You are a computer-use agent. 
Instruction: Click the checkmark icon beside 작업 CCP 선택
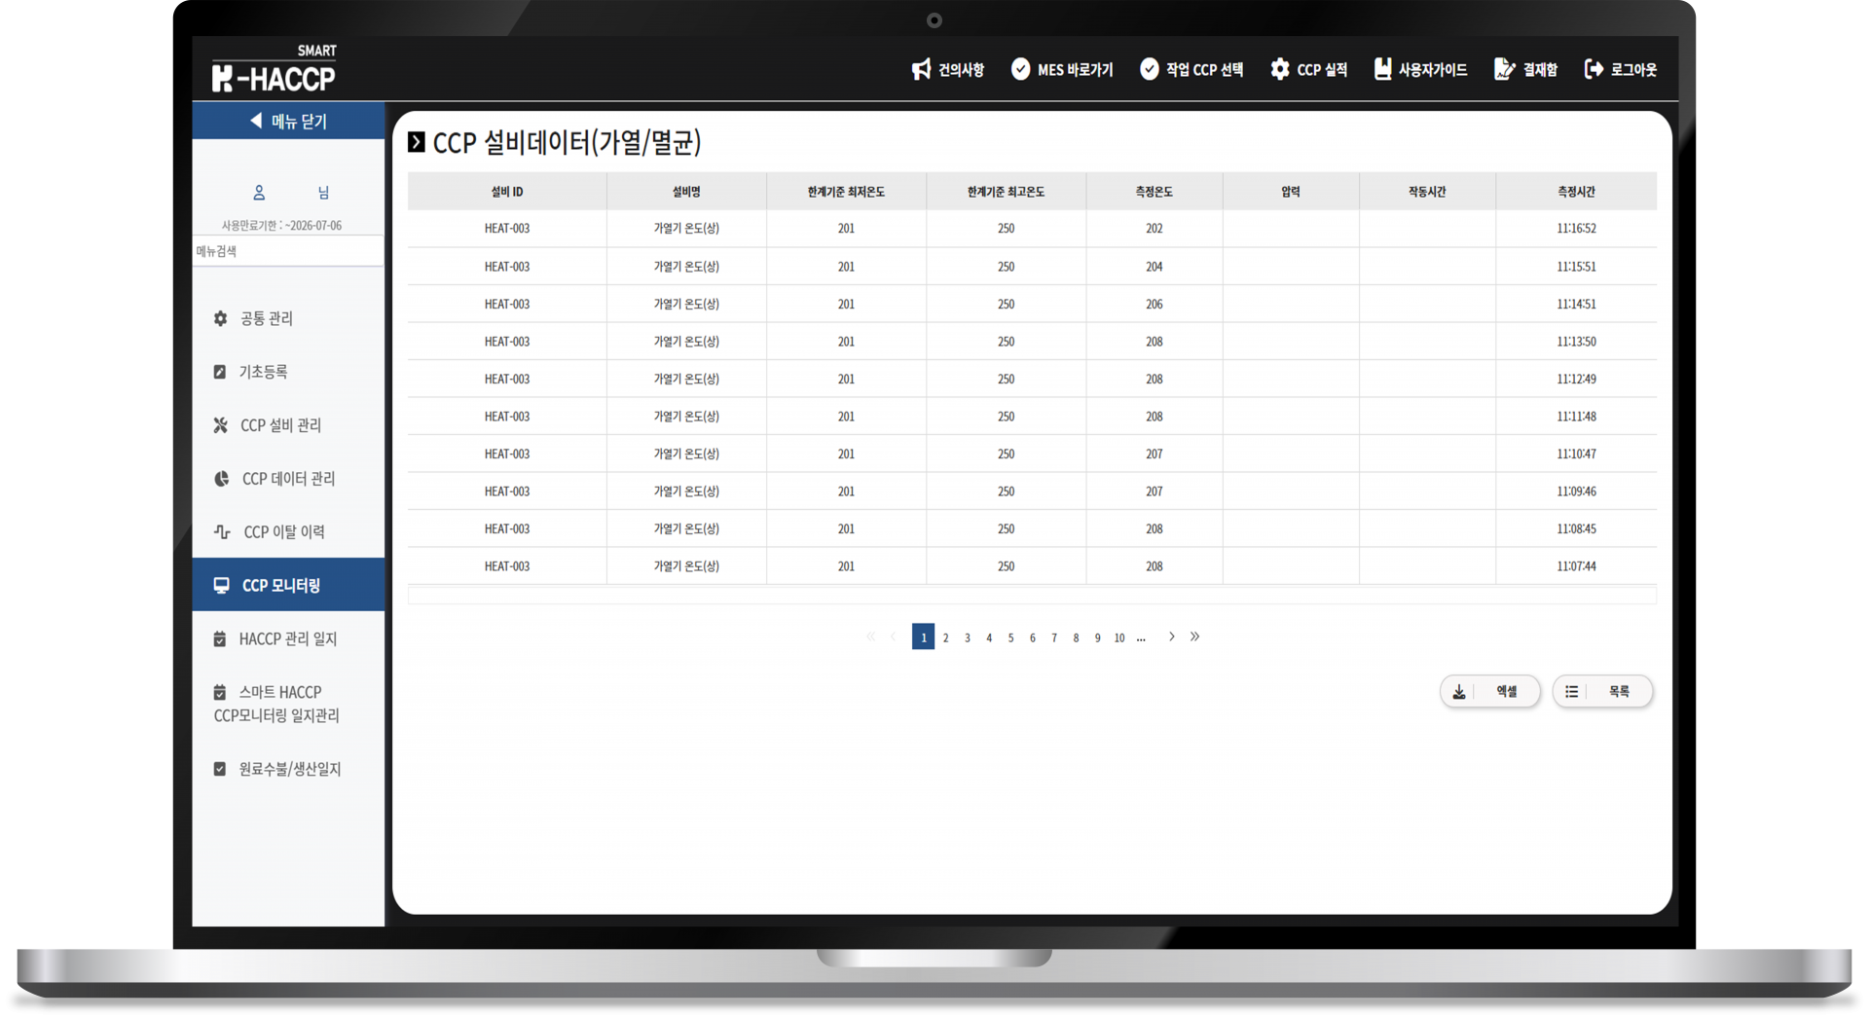tap(1150, 69)
